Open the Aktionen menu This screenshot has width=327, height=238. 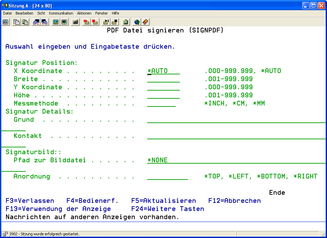[x=84, y=13]
